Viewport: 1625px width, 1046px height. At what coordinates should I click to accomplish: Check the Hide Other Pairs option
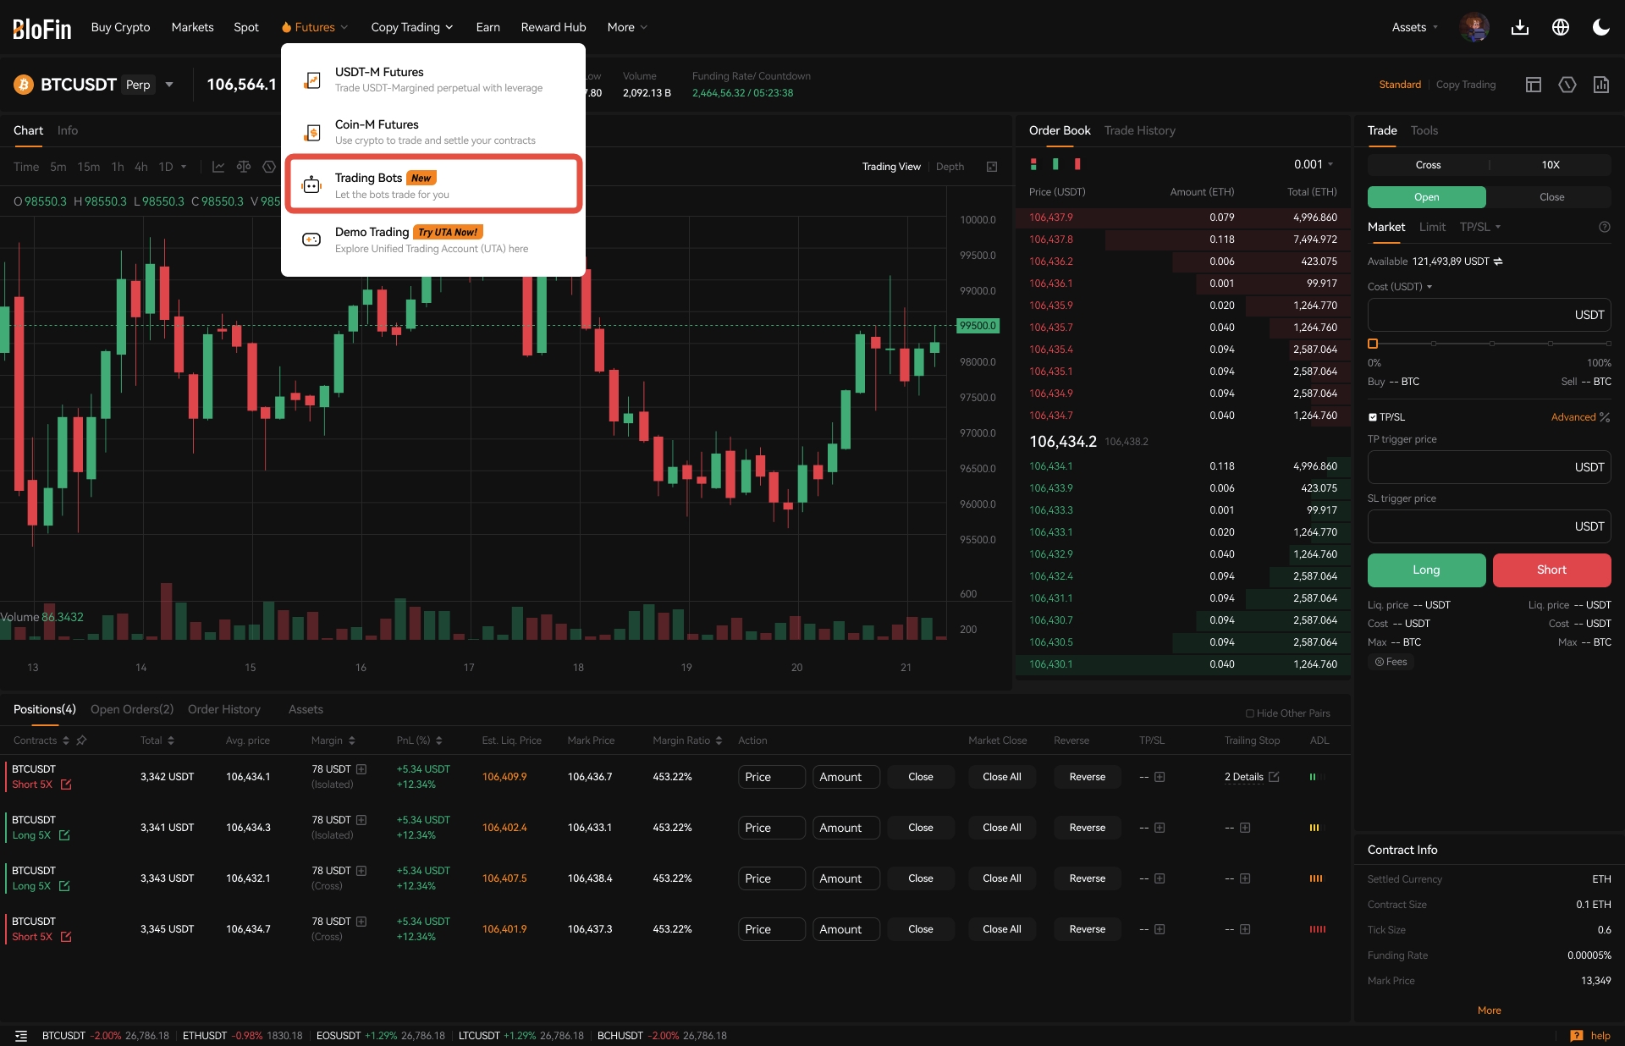[1249, 713]
